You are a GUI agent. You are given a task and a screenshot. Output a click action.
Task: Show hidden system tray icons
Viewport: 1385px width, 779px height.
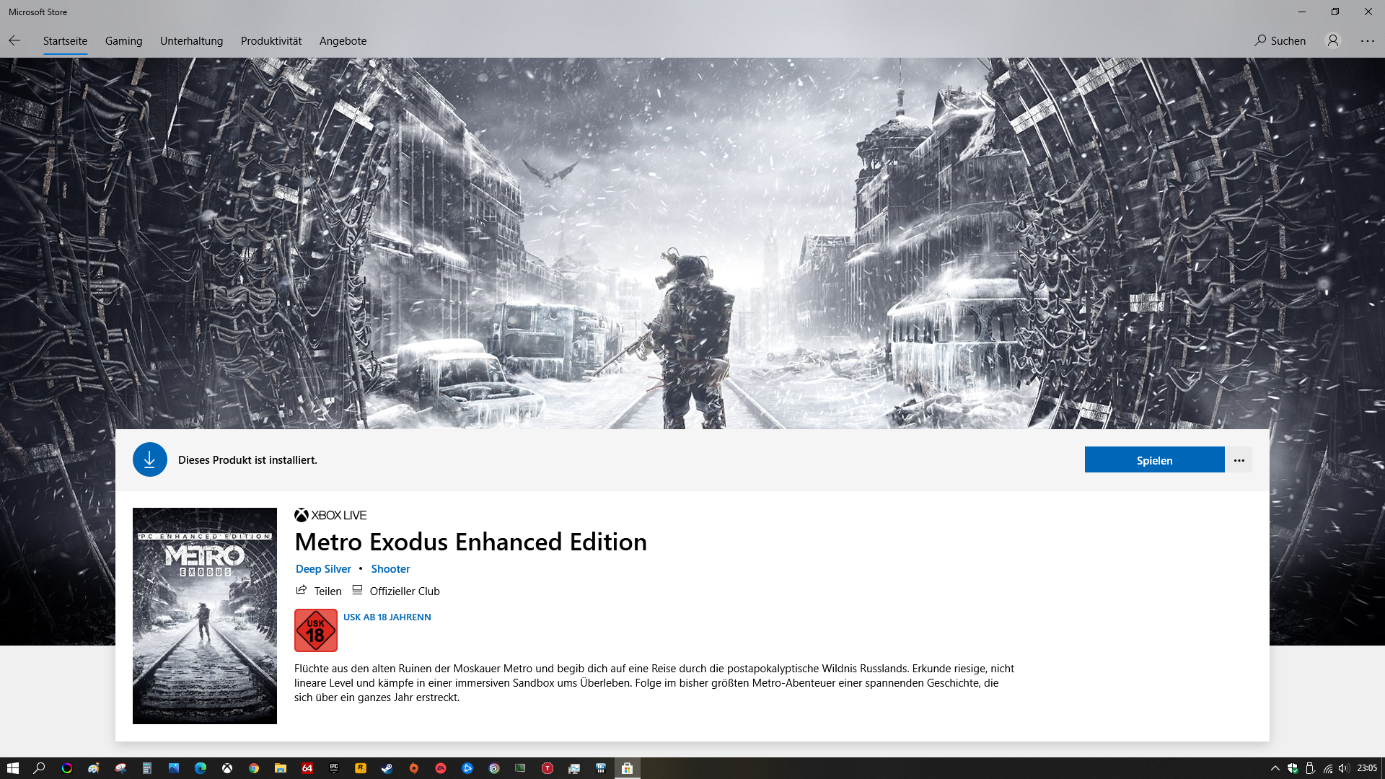tap(1275, 768)
